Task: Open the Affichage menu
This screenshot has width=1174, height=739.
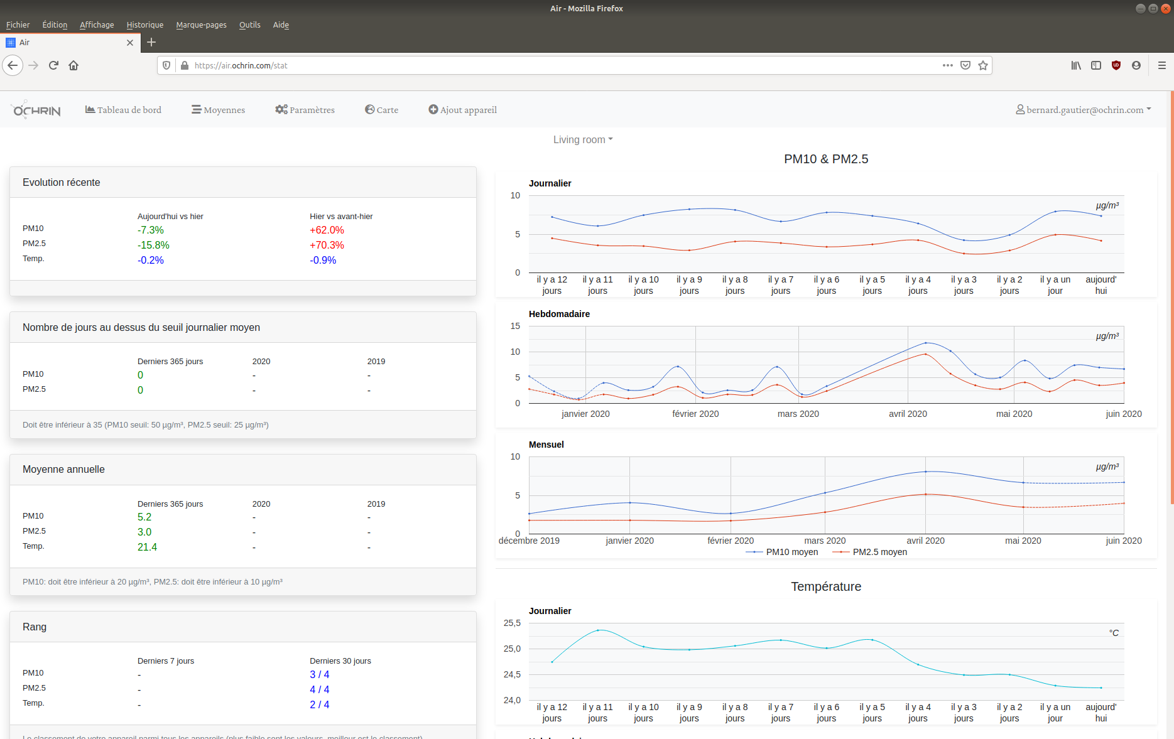Action: pos(97,25)
